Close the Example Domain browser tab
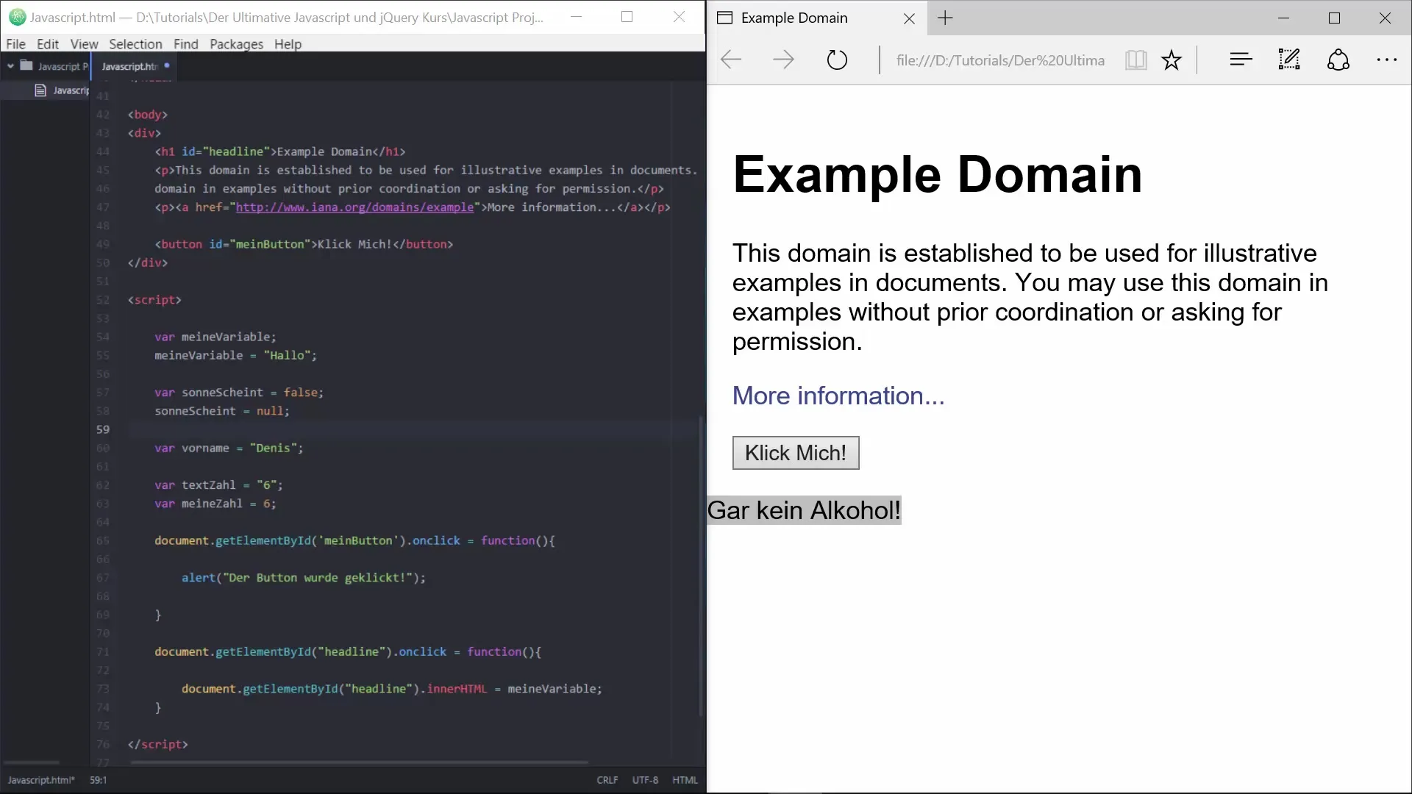The height and width of the screenshot is (794, 1412). tap(909, 18)
